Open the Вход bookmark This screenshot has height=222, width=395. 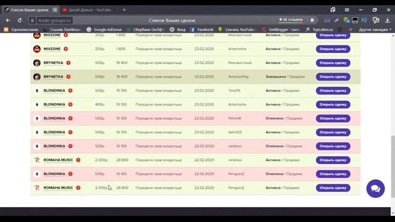click(178, 30)
